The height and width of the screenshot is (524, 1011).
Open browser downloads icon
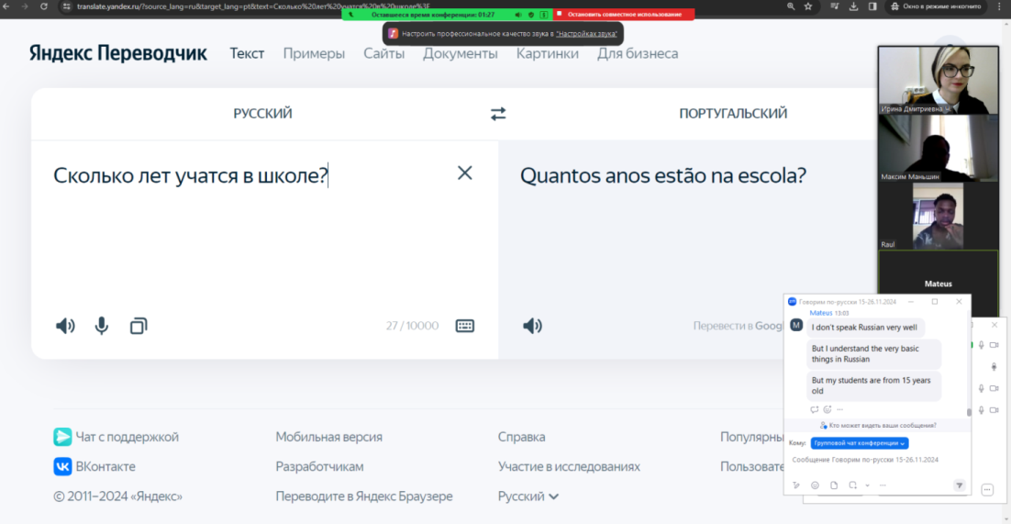(854, 6)
